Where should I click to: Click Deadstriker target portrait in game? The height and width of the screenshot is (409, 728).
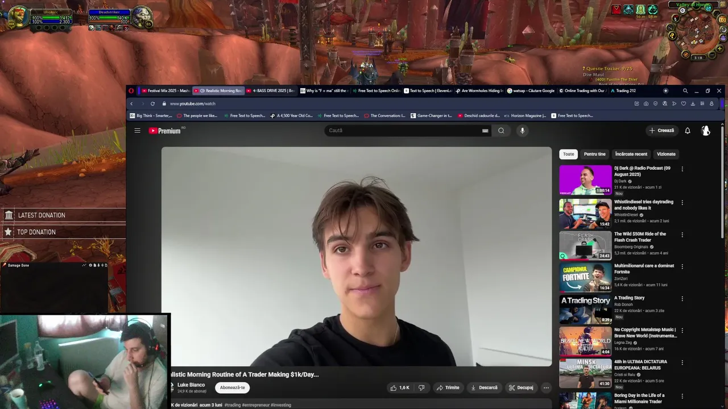[x=141, y=18]
